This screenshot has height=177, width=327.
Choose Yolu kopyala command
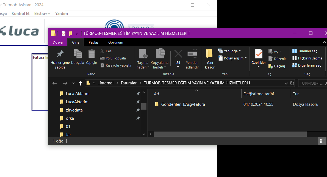pyautogui.click(x=113, y=58)
